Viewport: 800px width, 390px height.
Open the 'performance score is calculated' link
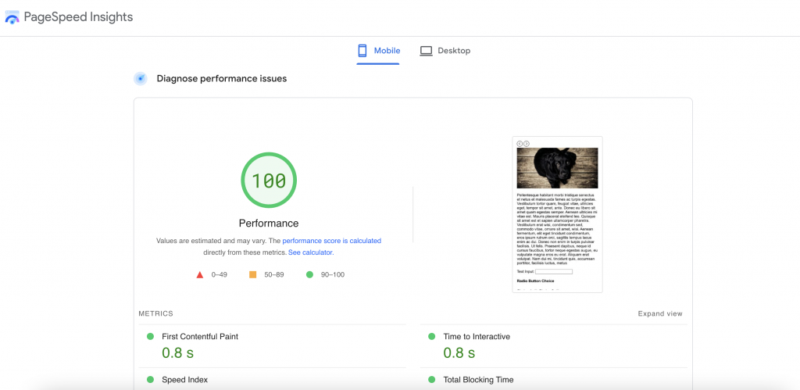331,241
